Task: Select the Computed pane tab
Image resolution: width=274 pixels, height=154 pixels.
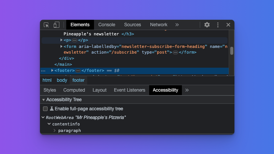Action: point(74,90)
